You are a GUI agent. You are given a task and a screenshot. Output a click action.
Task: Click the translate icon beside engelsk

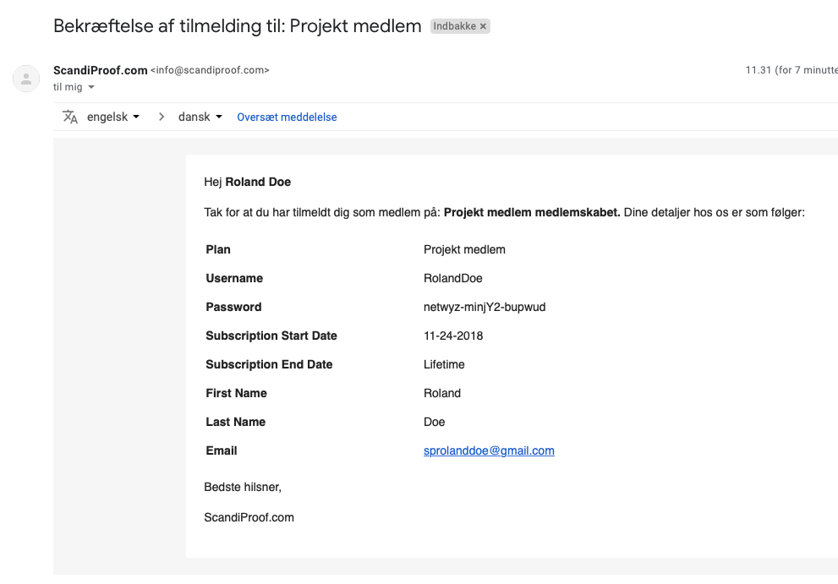tap(70, 117)
